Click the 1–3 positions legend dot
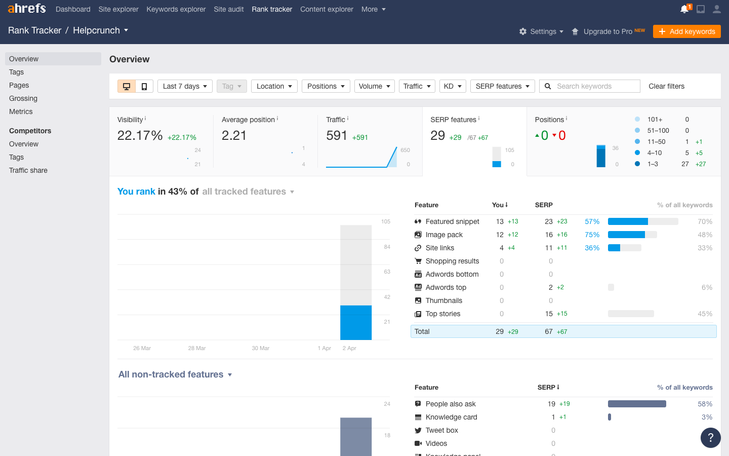Viewport: 729px width, 456px height. 637,164
